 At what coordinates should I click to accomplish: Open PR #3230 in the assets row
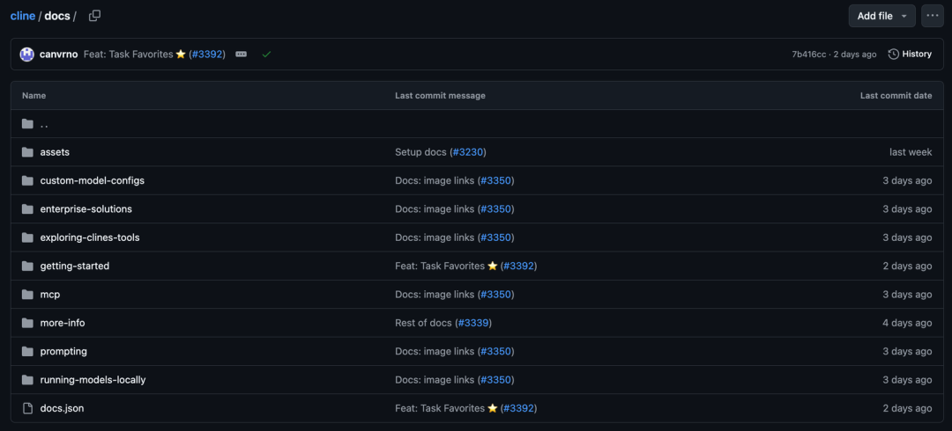467,152
